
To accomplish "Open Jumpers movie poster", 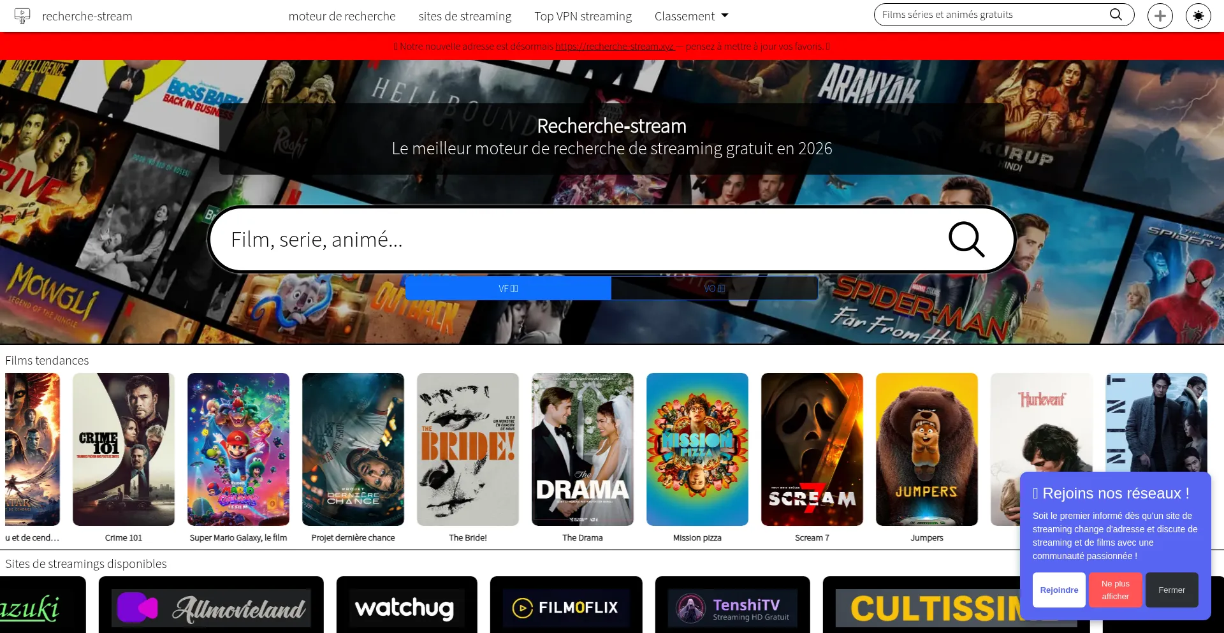I will [927, 449].
